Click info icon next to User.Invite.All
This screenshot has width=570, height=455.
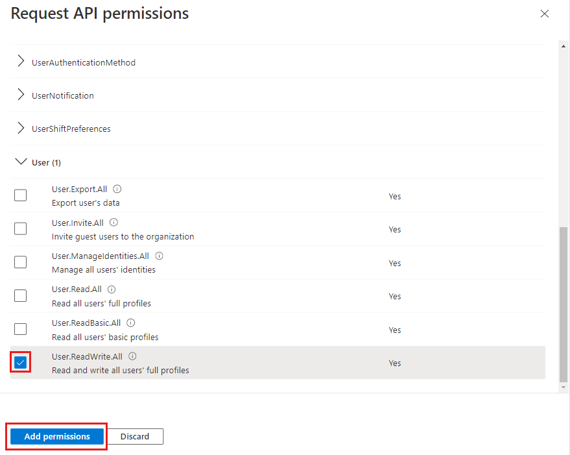coord(113,223)
